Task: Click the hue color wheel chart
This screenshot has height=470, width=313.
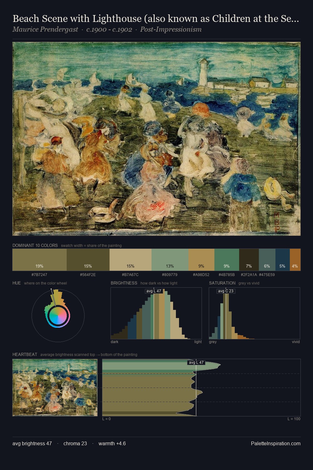Action: pos(58,315)
